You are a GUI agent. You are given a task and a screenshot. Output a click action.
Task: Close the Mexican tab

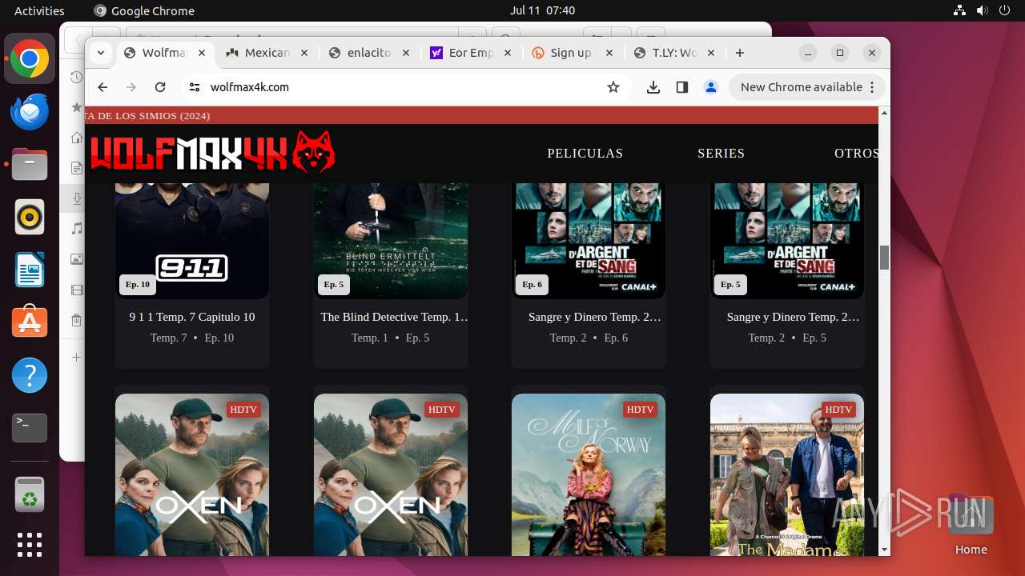pos(303,53)
